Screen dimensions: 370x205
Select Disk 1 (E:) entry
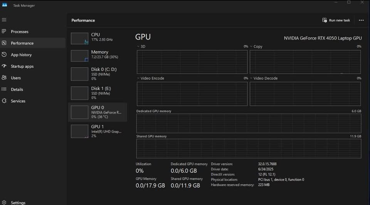(98, 93)
